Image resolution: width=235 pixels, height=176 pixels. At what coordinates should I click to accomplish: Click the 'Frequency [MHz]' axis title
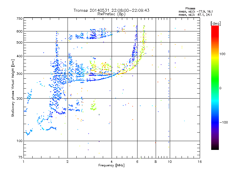pyautogui.click(x=111, y=165)
